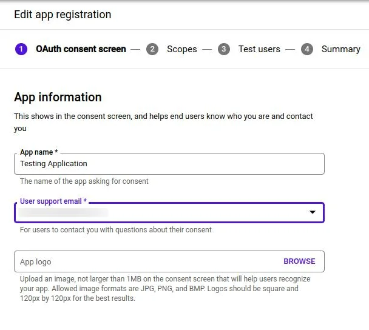The height and width of the screenshot is (330, 369).
Task: Go to the Test users step
Action: pos(259,49)
